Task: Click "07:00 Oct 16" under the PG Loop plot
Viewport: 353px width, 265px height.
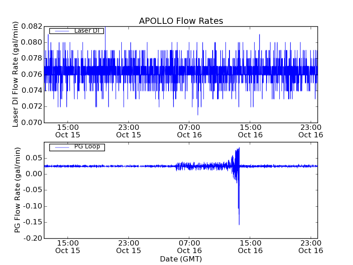Action: [x=189, y=247]
